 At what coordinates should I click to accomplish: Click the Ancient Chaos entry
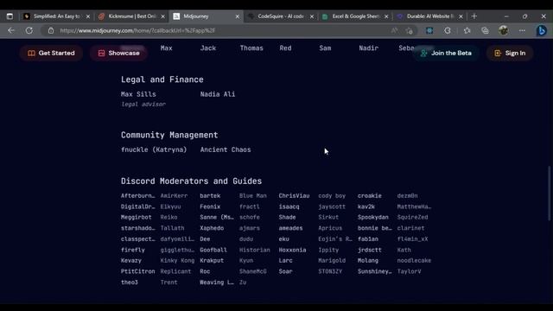click(226, 149)
